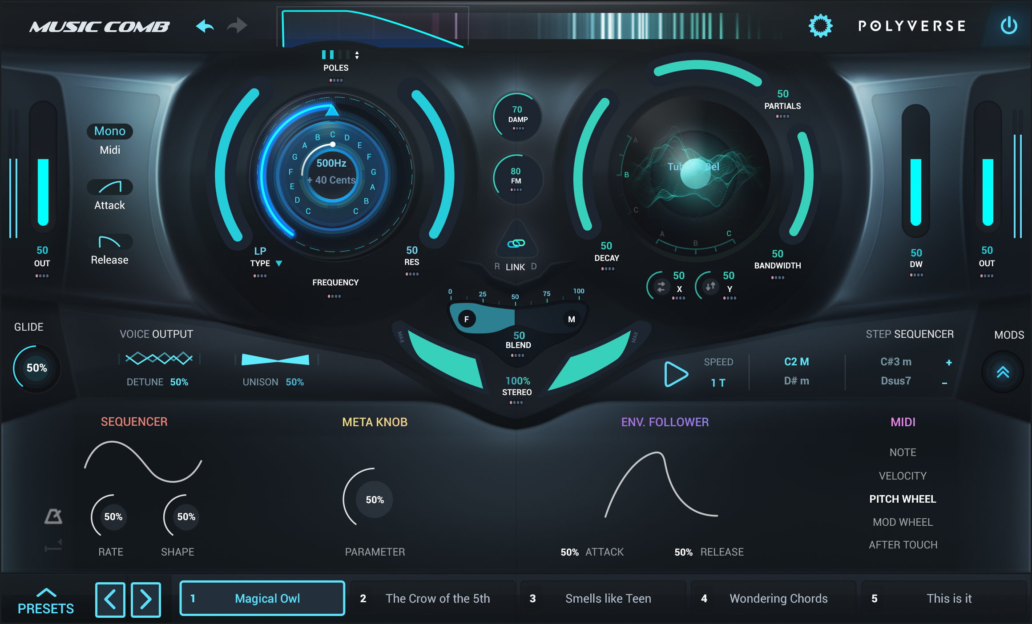The width and height of the screenshot is (1032, 624).
Task: Click the XY pad orb
Action: [x=695, y=173]
